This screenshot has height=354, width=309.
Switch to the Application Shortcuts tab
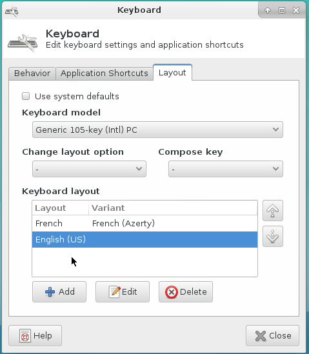click(x=105, y=74)
